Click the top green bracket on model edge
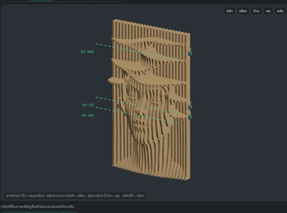 pyautogui.click(x=190, y=52)
